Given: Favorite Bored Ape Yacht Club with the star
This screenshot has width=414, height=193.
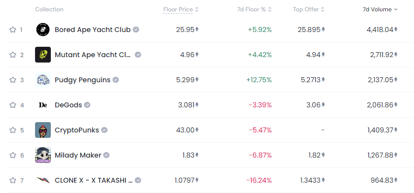Looking at the screenshot, I should [x=13, y=30].
